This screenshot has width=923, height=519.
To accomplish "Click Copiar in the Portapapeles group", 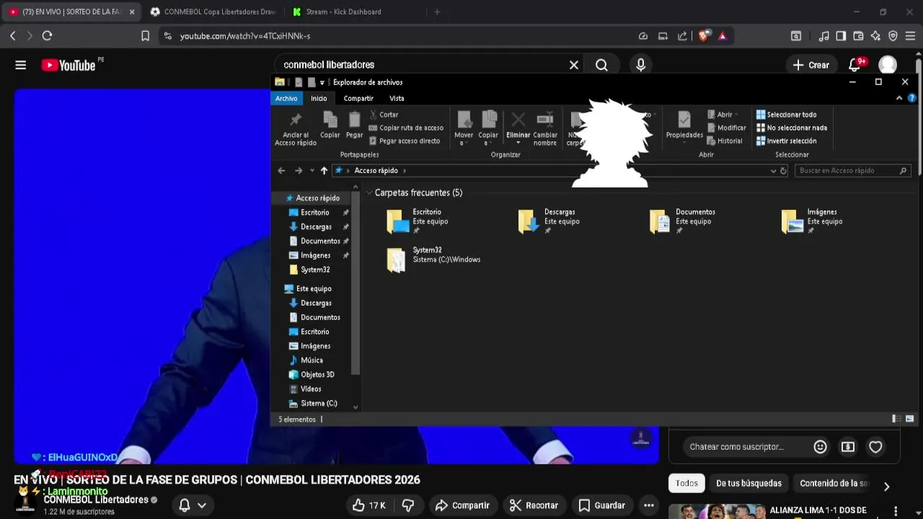I will coord(330,125).
